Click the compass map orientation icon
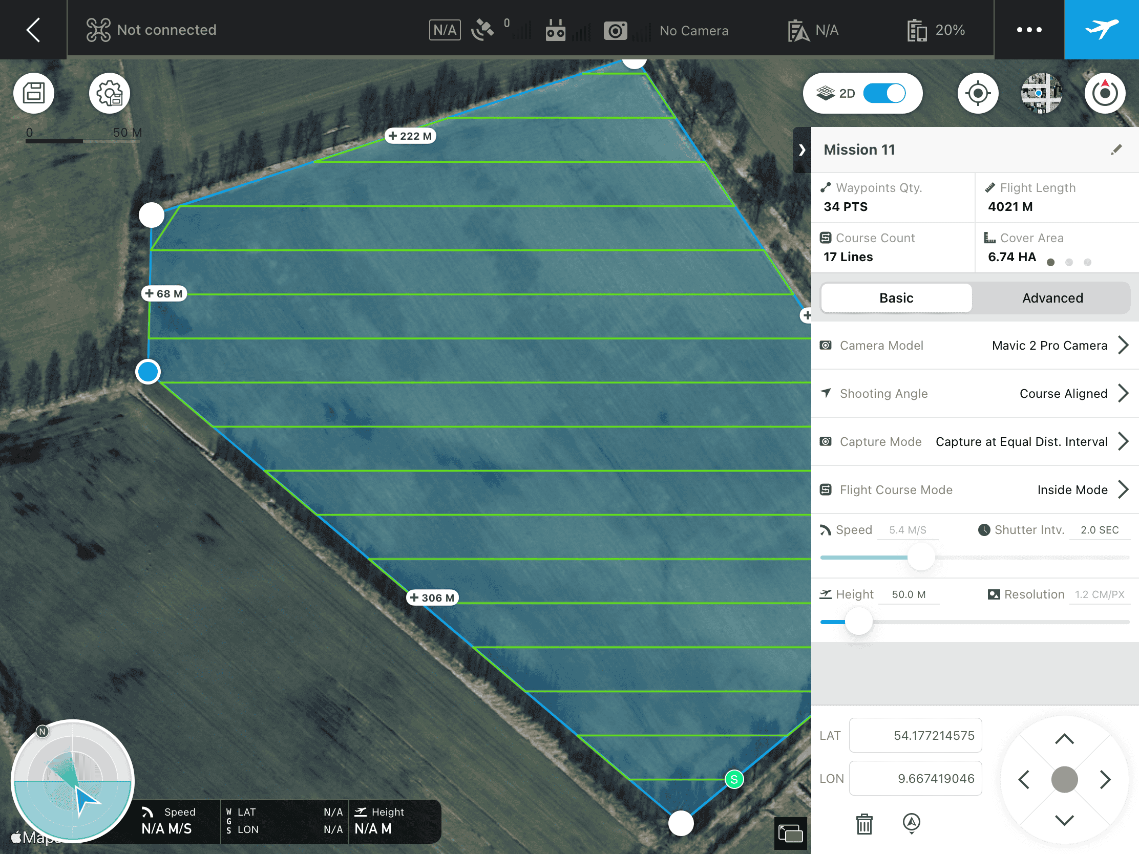 1105,93
